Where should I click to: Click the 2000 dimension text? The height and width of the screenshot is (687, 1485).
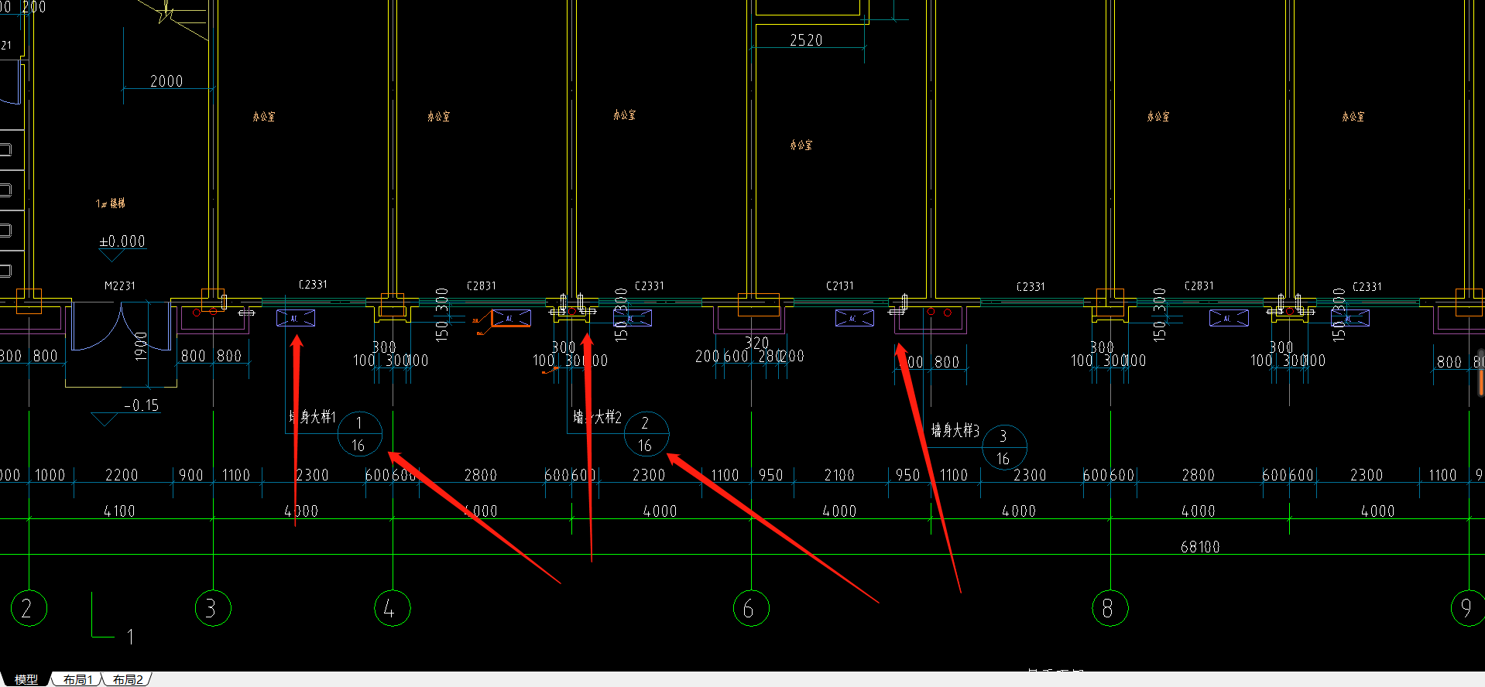click(166, 81)
